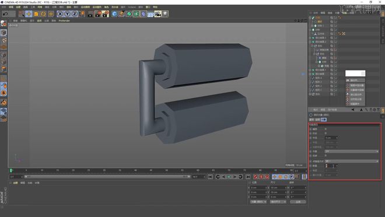Click the Go to End playback button
Image resolution: width=385 pixels, height=217 pixels.
pos(248,177)
